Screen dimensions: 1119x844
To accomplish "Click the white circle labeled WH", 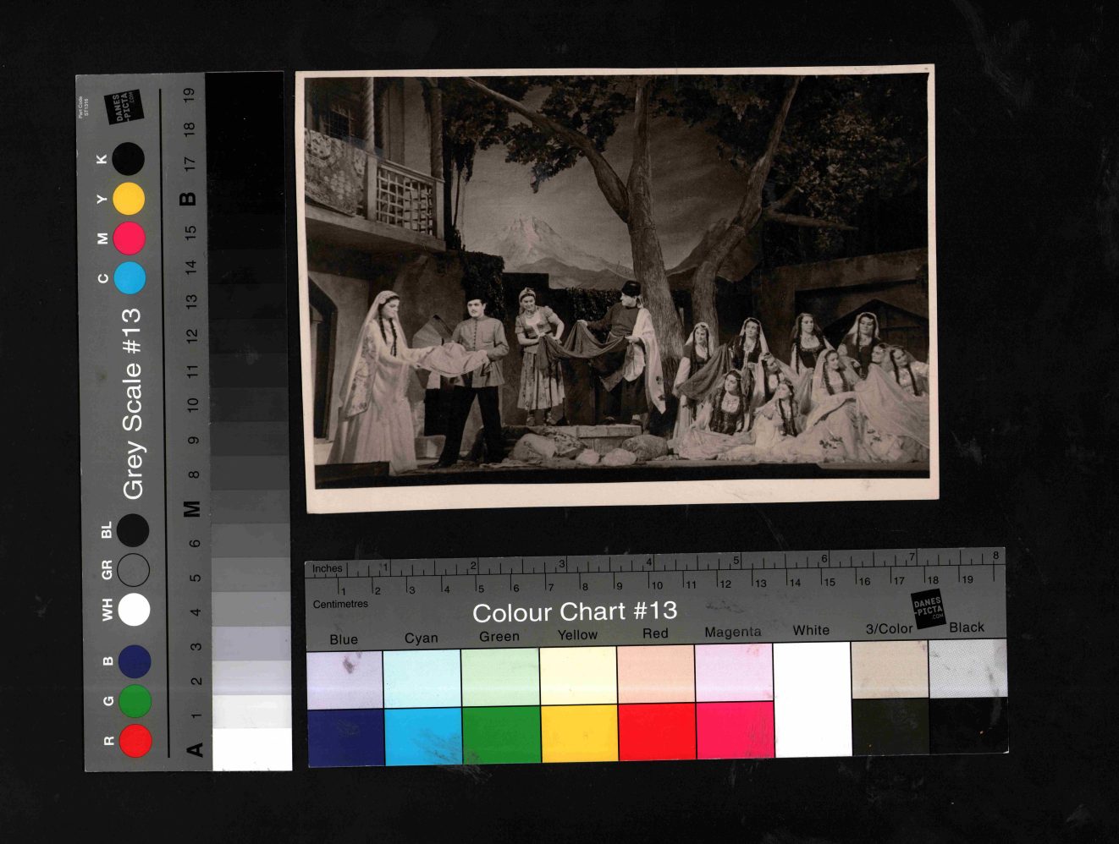I will click(134, 609).
